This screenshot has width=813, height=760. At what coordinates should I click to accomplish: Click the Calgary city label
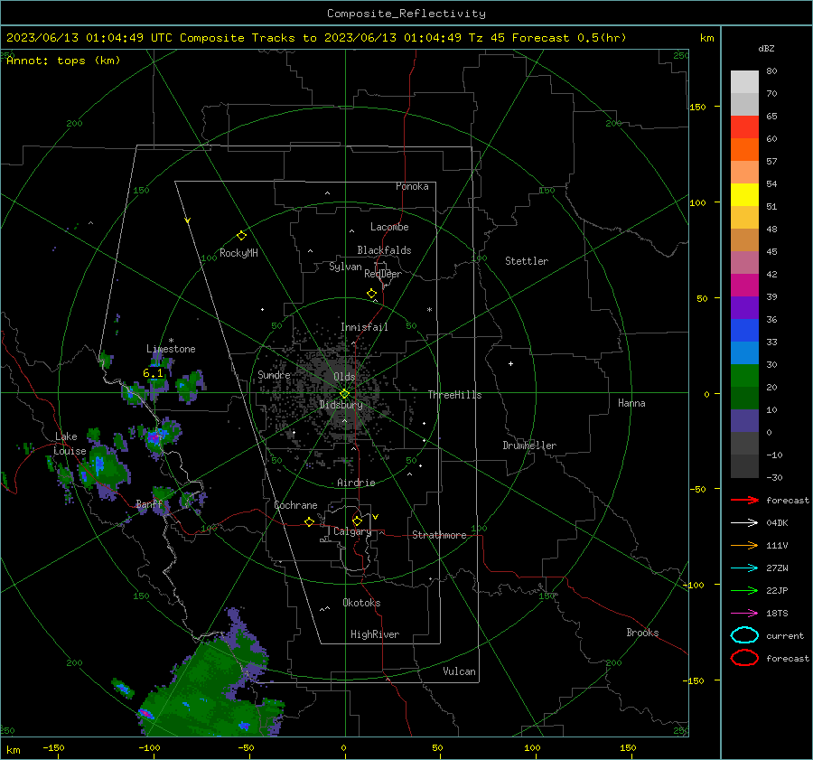click(352, 531)
